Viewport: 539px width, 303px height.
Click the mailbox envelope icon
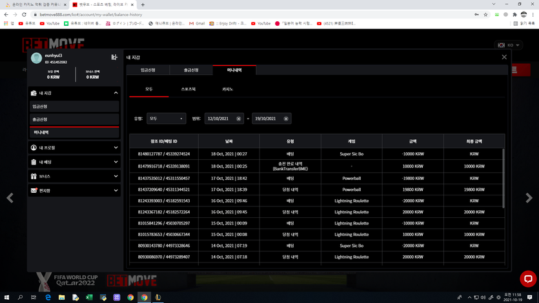pos(34,190)
